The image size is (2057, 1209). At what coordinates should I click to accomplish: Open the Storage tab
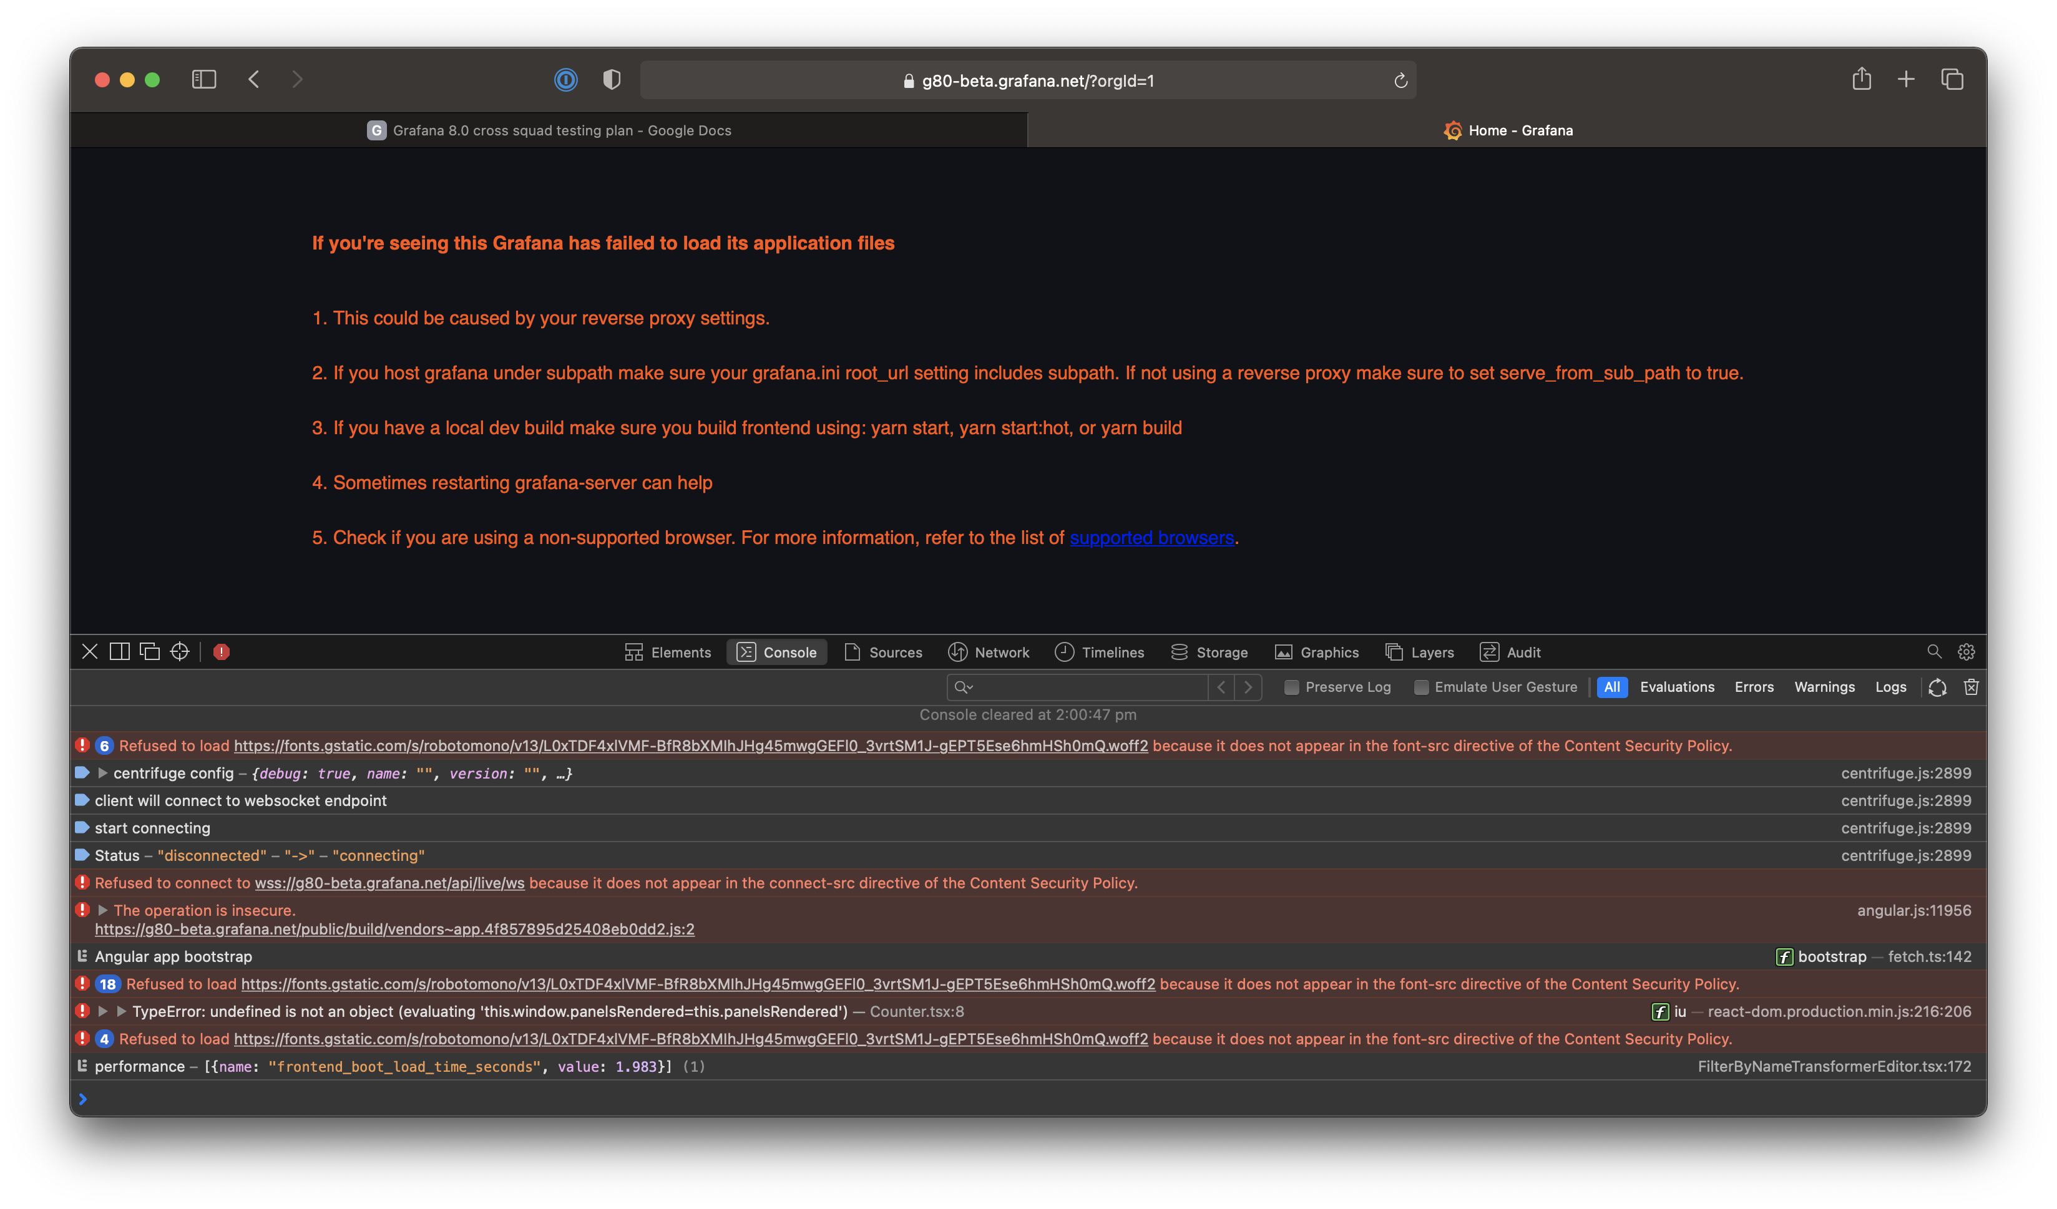pyautogui.click(x=1209, y=652)
